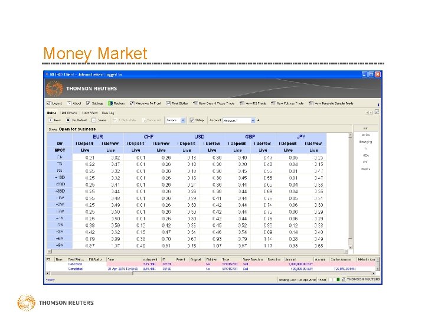Viewport: 425px width, 319px height.
Task: Click CHF I Borrow rate 0.70 in 6M row
Action: [x=166, y=239]
